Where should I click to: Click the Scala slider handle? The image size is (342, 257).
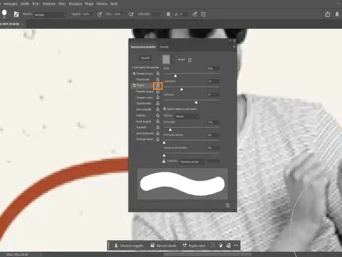[175, 76]
